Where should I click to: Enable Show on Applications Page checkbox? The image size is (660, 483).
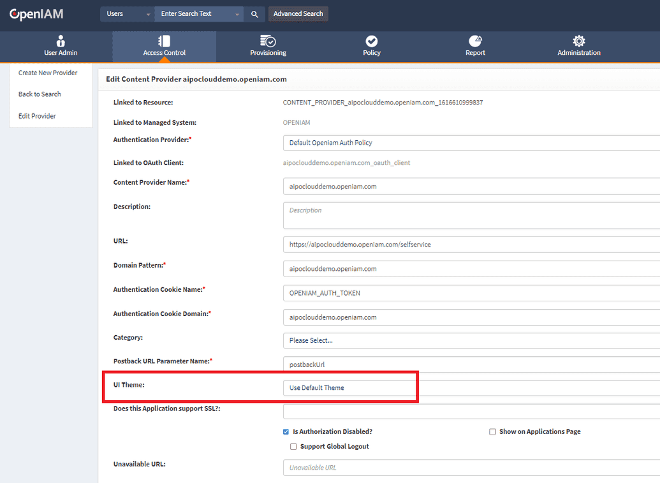point(492,432)
